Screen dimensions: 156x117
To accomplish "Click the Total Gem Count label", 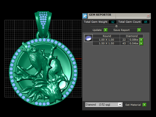I will 129,22.
